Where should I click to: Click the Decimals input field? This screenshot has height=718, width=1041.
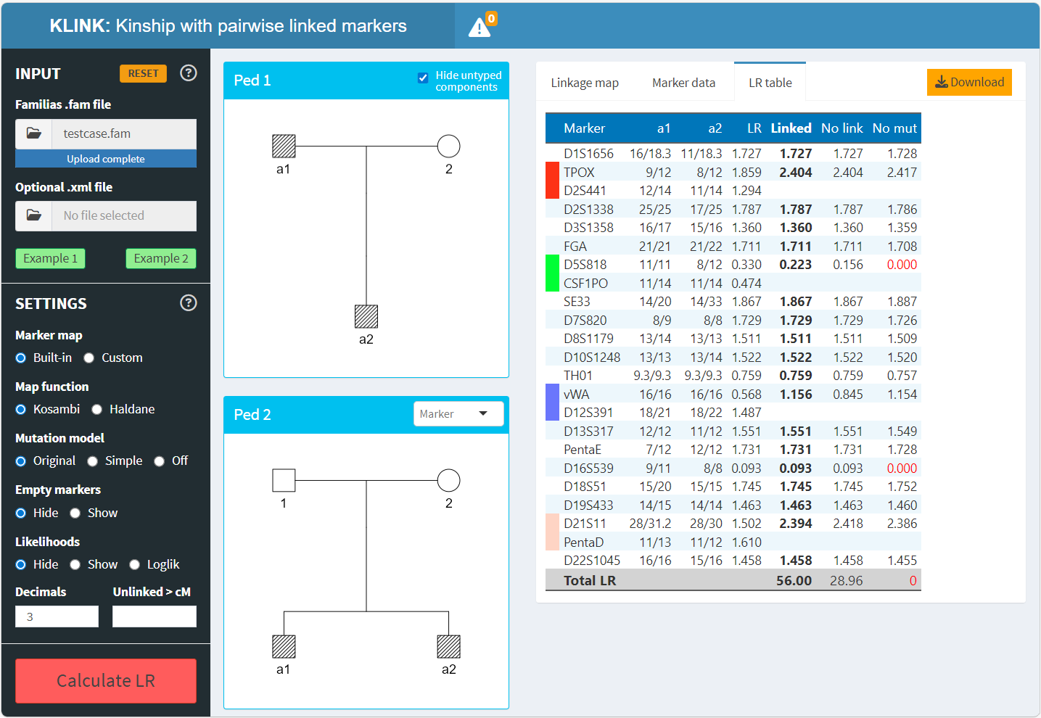click(57, 616)
